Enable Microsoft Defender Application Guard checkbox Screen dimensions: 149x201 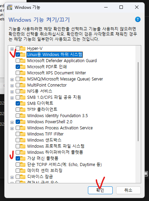pos(18,61)
